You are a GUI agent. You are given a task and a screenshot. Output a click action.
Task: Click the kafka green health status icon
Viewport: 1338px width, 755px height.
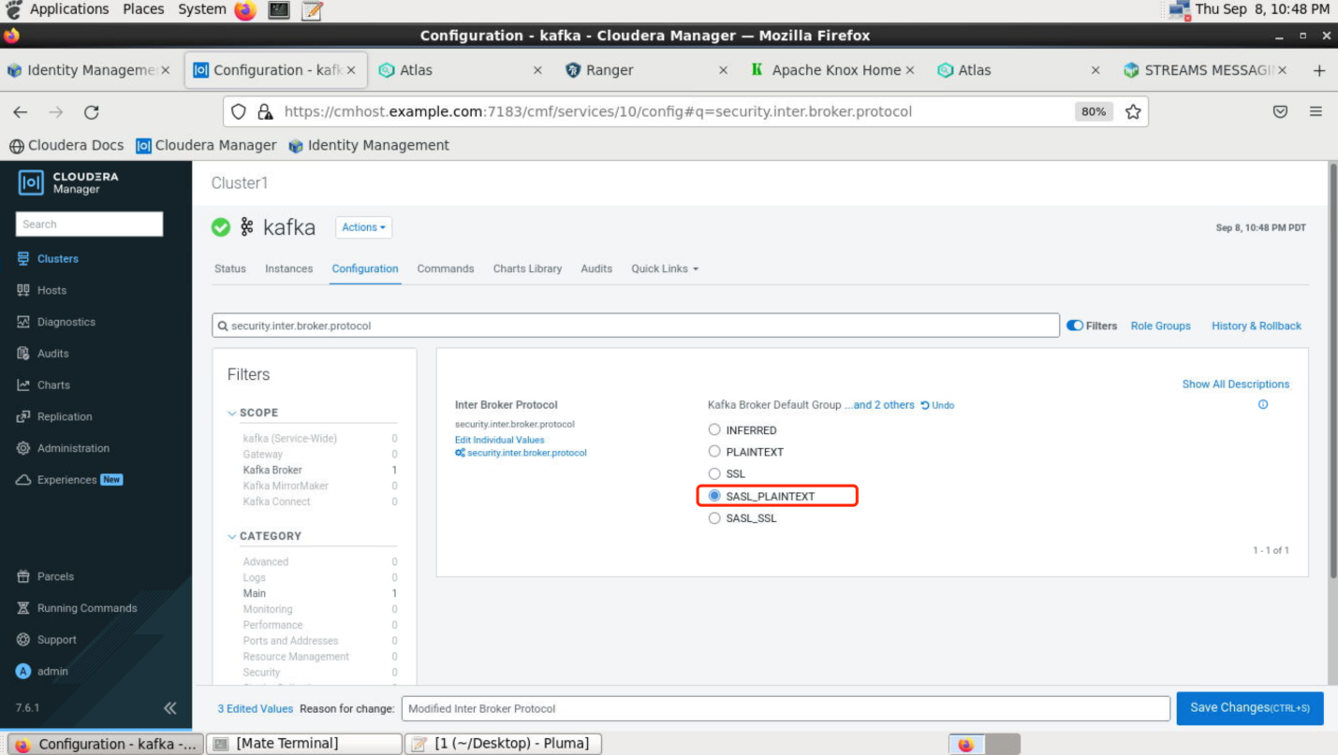click(x=221, y=227)
